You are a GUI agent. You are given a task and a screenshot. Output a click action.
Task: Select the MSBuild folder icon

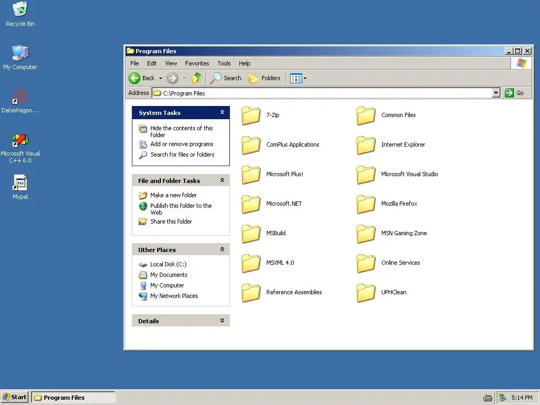[251, 234]
